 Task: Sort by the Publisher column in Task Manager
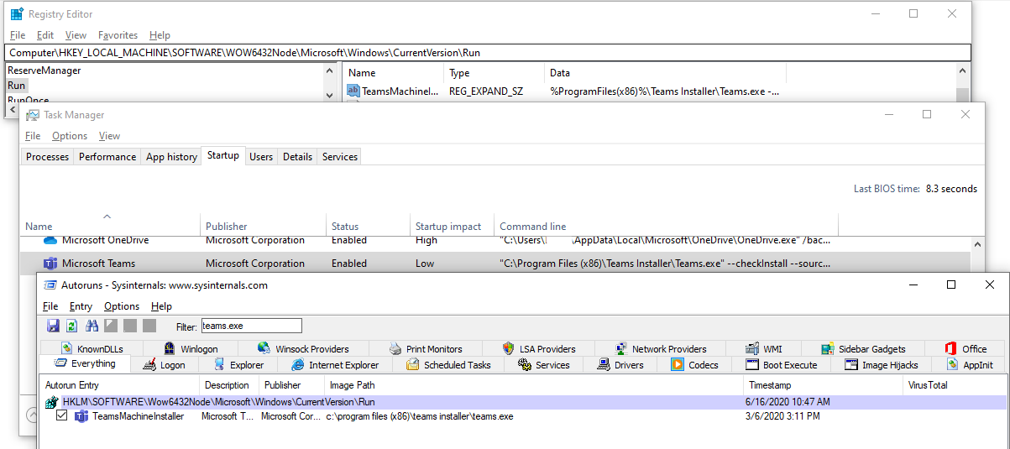pyautogui.click(x=264, y=226)
